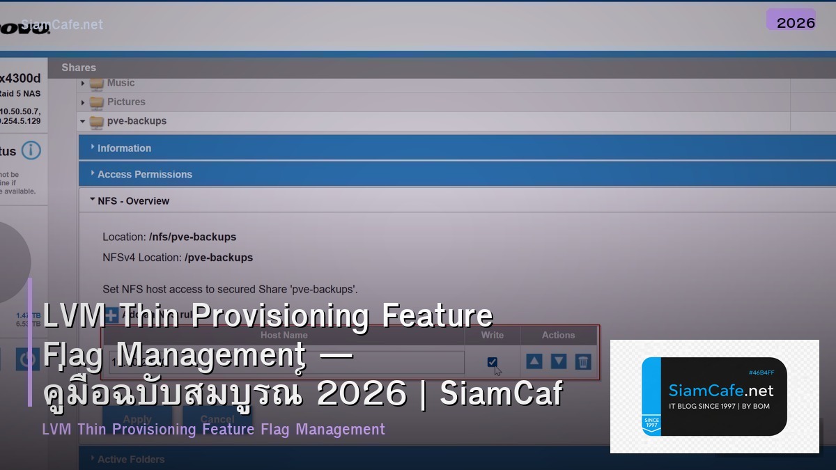Click the Pictures folder icon

click(97, 102)
